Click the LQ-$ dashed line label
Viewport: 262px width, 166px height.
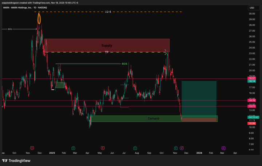108,12
